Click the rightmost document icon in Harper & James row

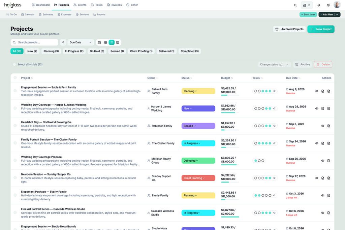pyautogui.click(x=328, y=109)
